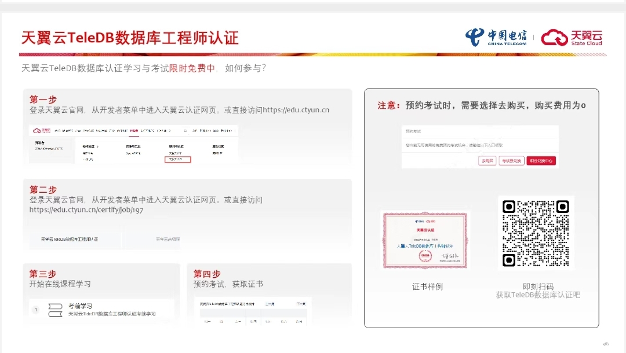The image size is (626, 353).
Task: Click the number 1 badge beside 考前学习
Action: point(36,310)
